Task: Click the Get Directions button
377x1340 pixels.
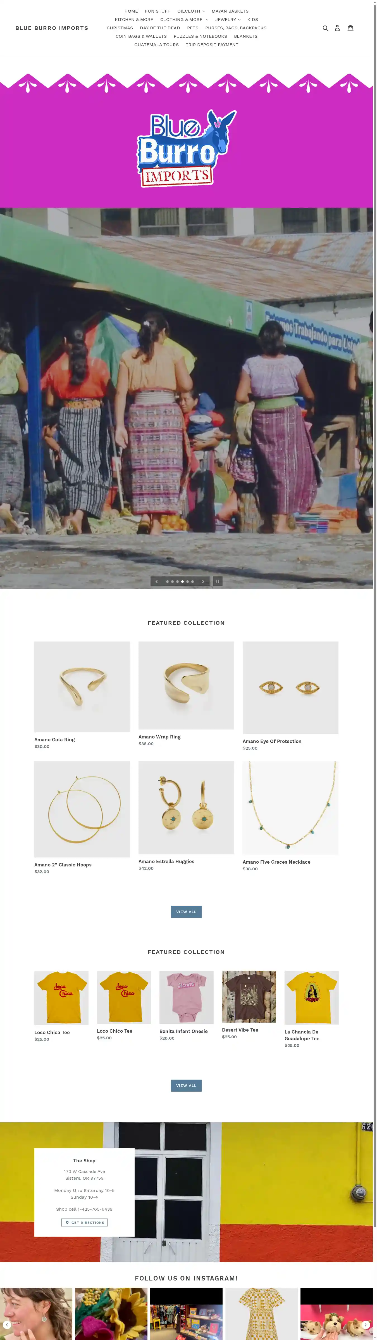Action: (84, 1222)
